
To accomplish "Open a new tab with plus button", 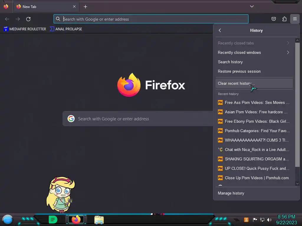I will tap(85, 7).
